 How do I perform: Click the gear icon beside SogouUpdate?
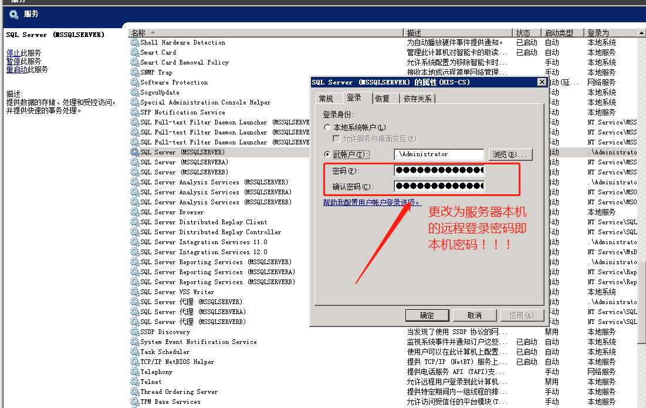(x=135, y=92)
